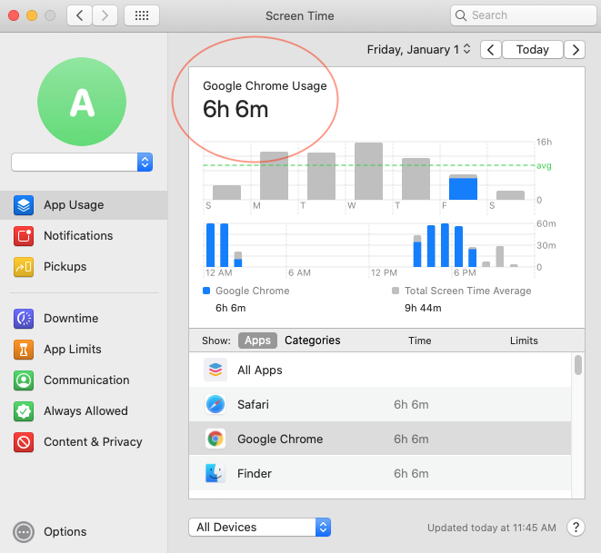Go to the previous day
601x553 pixels.
pyautogui.click(x=491, y=50)
